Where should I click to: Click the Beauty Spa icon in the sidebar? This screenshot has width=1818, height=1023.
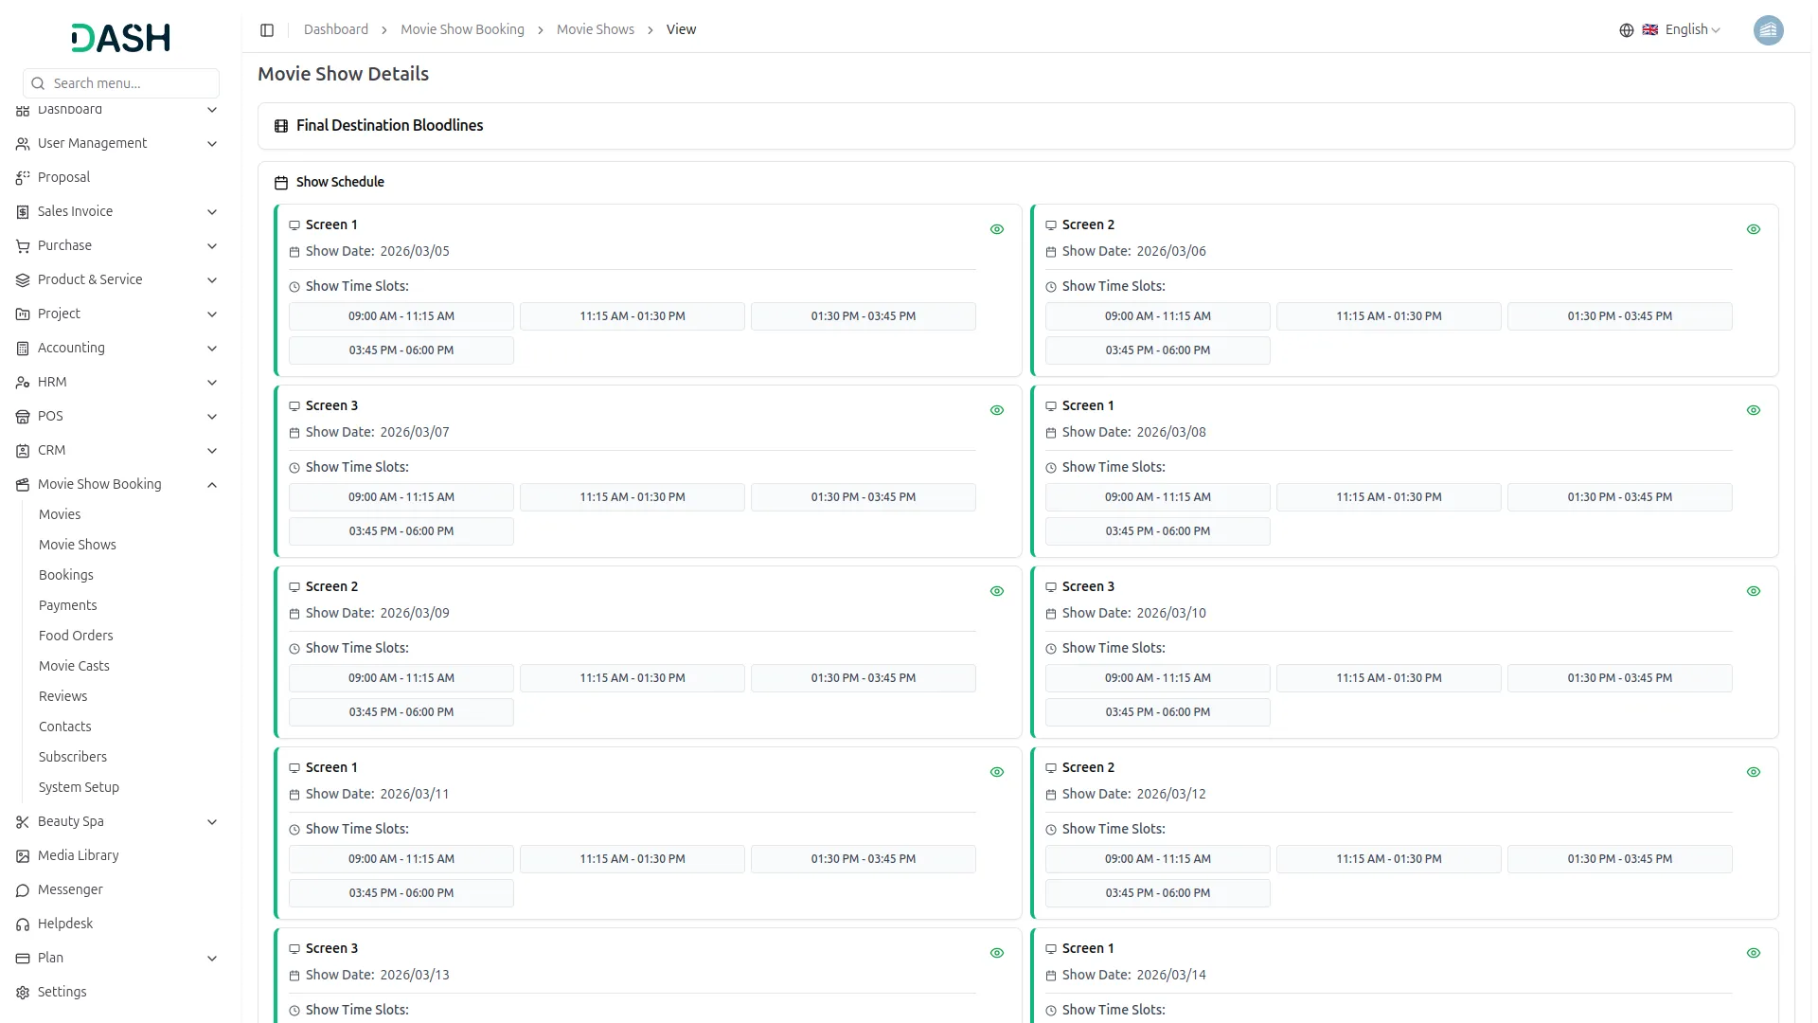click(21, 821)
